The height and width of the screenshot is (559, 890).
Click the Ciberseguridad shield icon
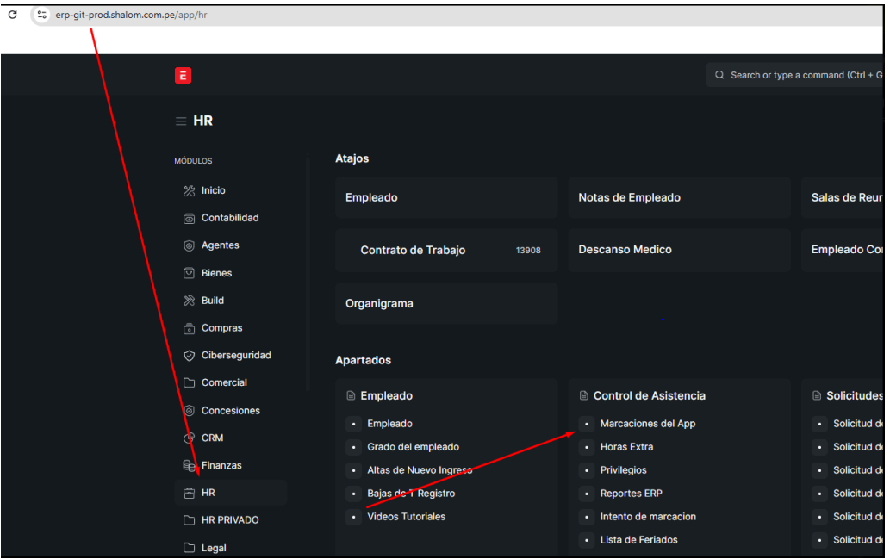(x=190, y=356)
